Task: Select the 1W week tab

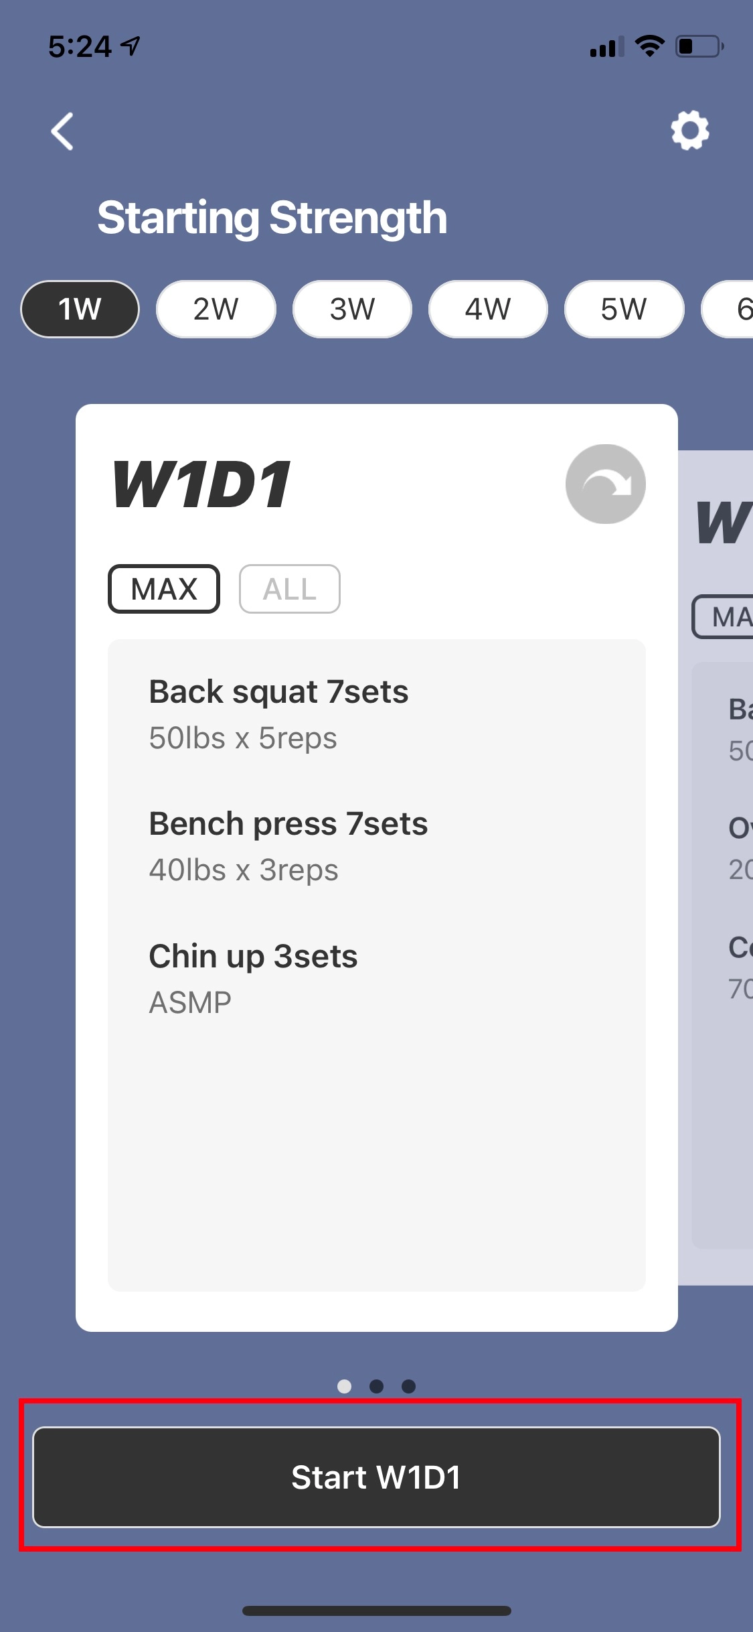Action: tap(80, 309)
